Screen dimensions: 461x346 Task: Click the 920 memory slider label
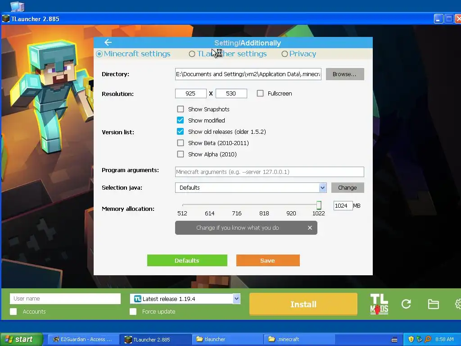click(291, 213)
